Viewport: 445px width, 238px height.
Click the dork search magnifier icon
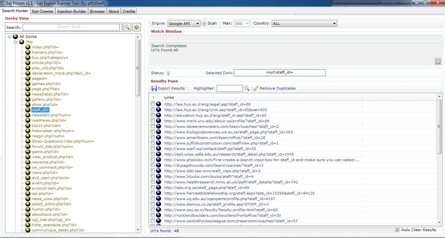click(x=127, y=27)
